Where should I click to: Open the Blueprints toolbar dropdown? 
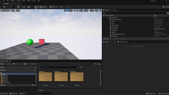(x=24, y=7)
